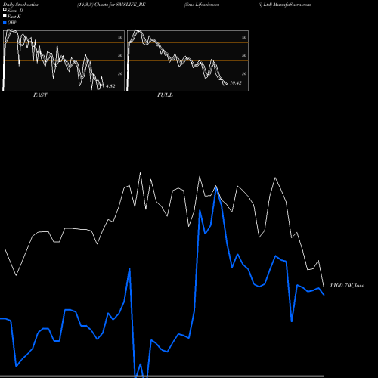Click the FAST chart label
This screenshot has width=378, height=378.
40,95
